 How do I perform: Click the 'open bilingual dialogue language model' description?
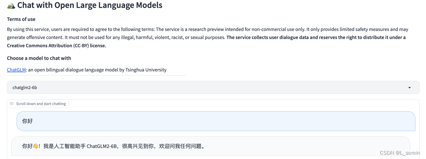pyautogui.click(x=97, y=70)
